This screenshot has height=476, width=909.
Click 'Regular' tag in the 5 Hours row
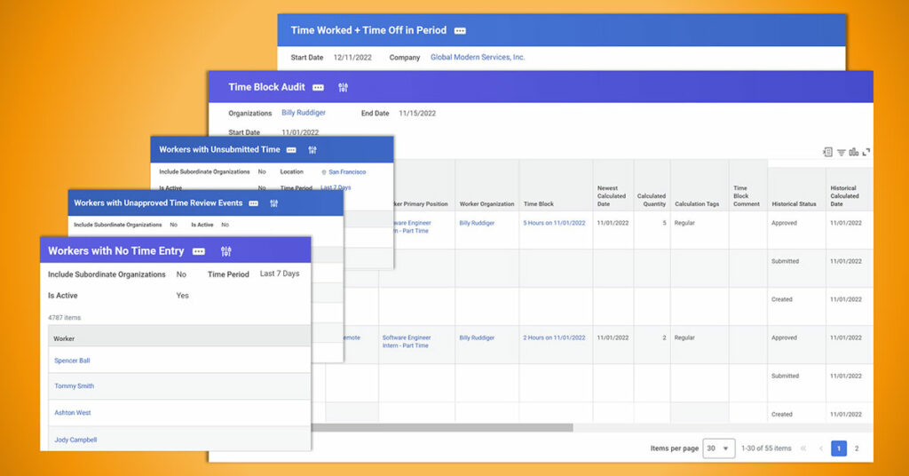click(x=684, y=223)
